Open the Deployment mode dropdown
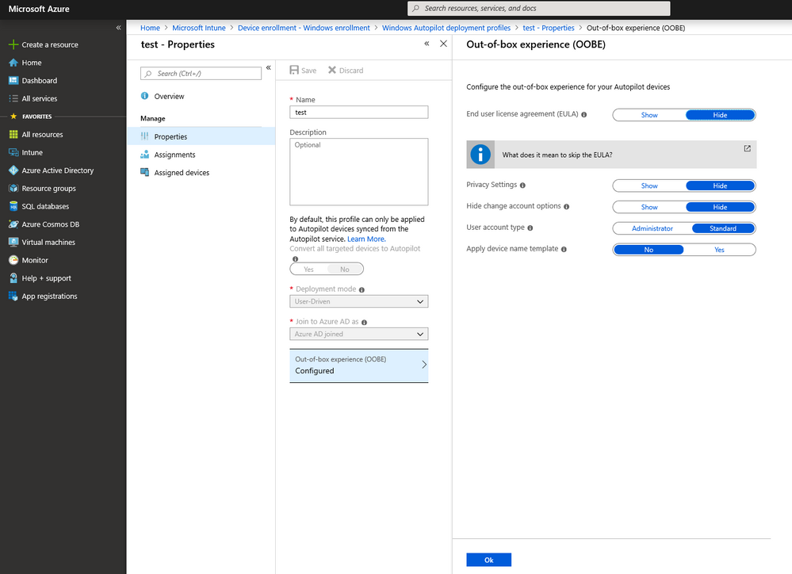 point(358,301)
